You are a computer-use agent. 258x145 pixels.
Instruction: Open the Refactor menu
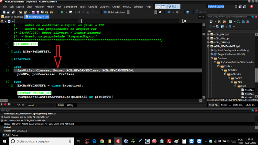pos(39,7)
